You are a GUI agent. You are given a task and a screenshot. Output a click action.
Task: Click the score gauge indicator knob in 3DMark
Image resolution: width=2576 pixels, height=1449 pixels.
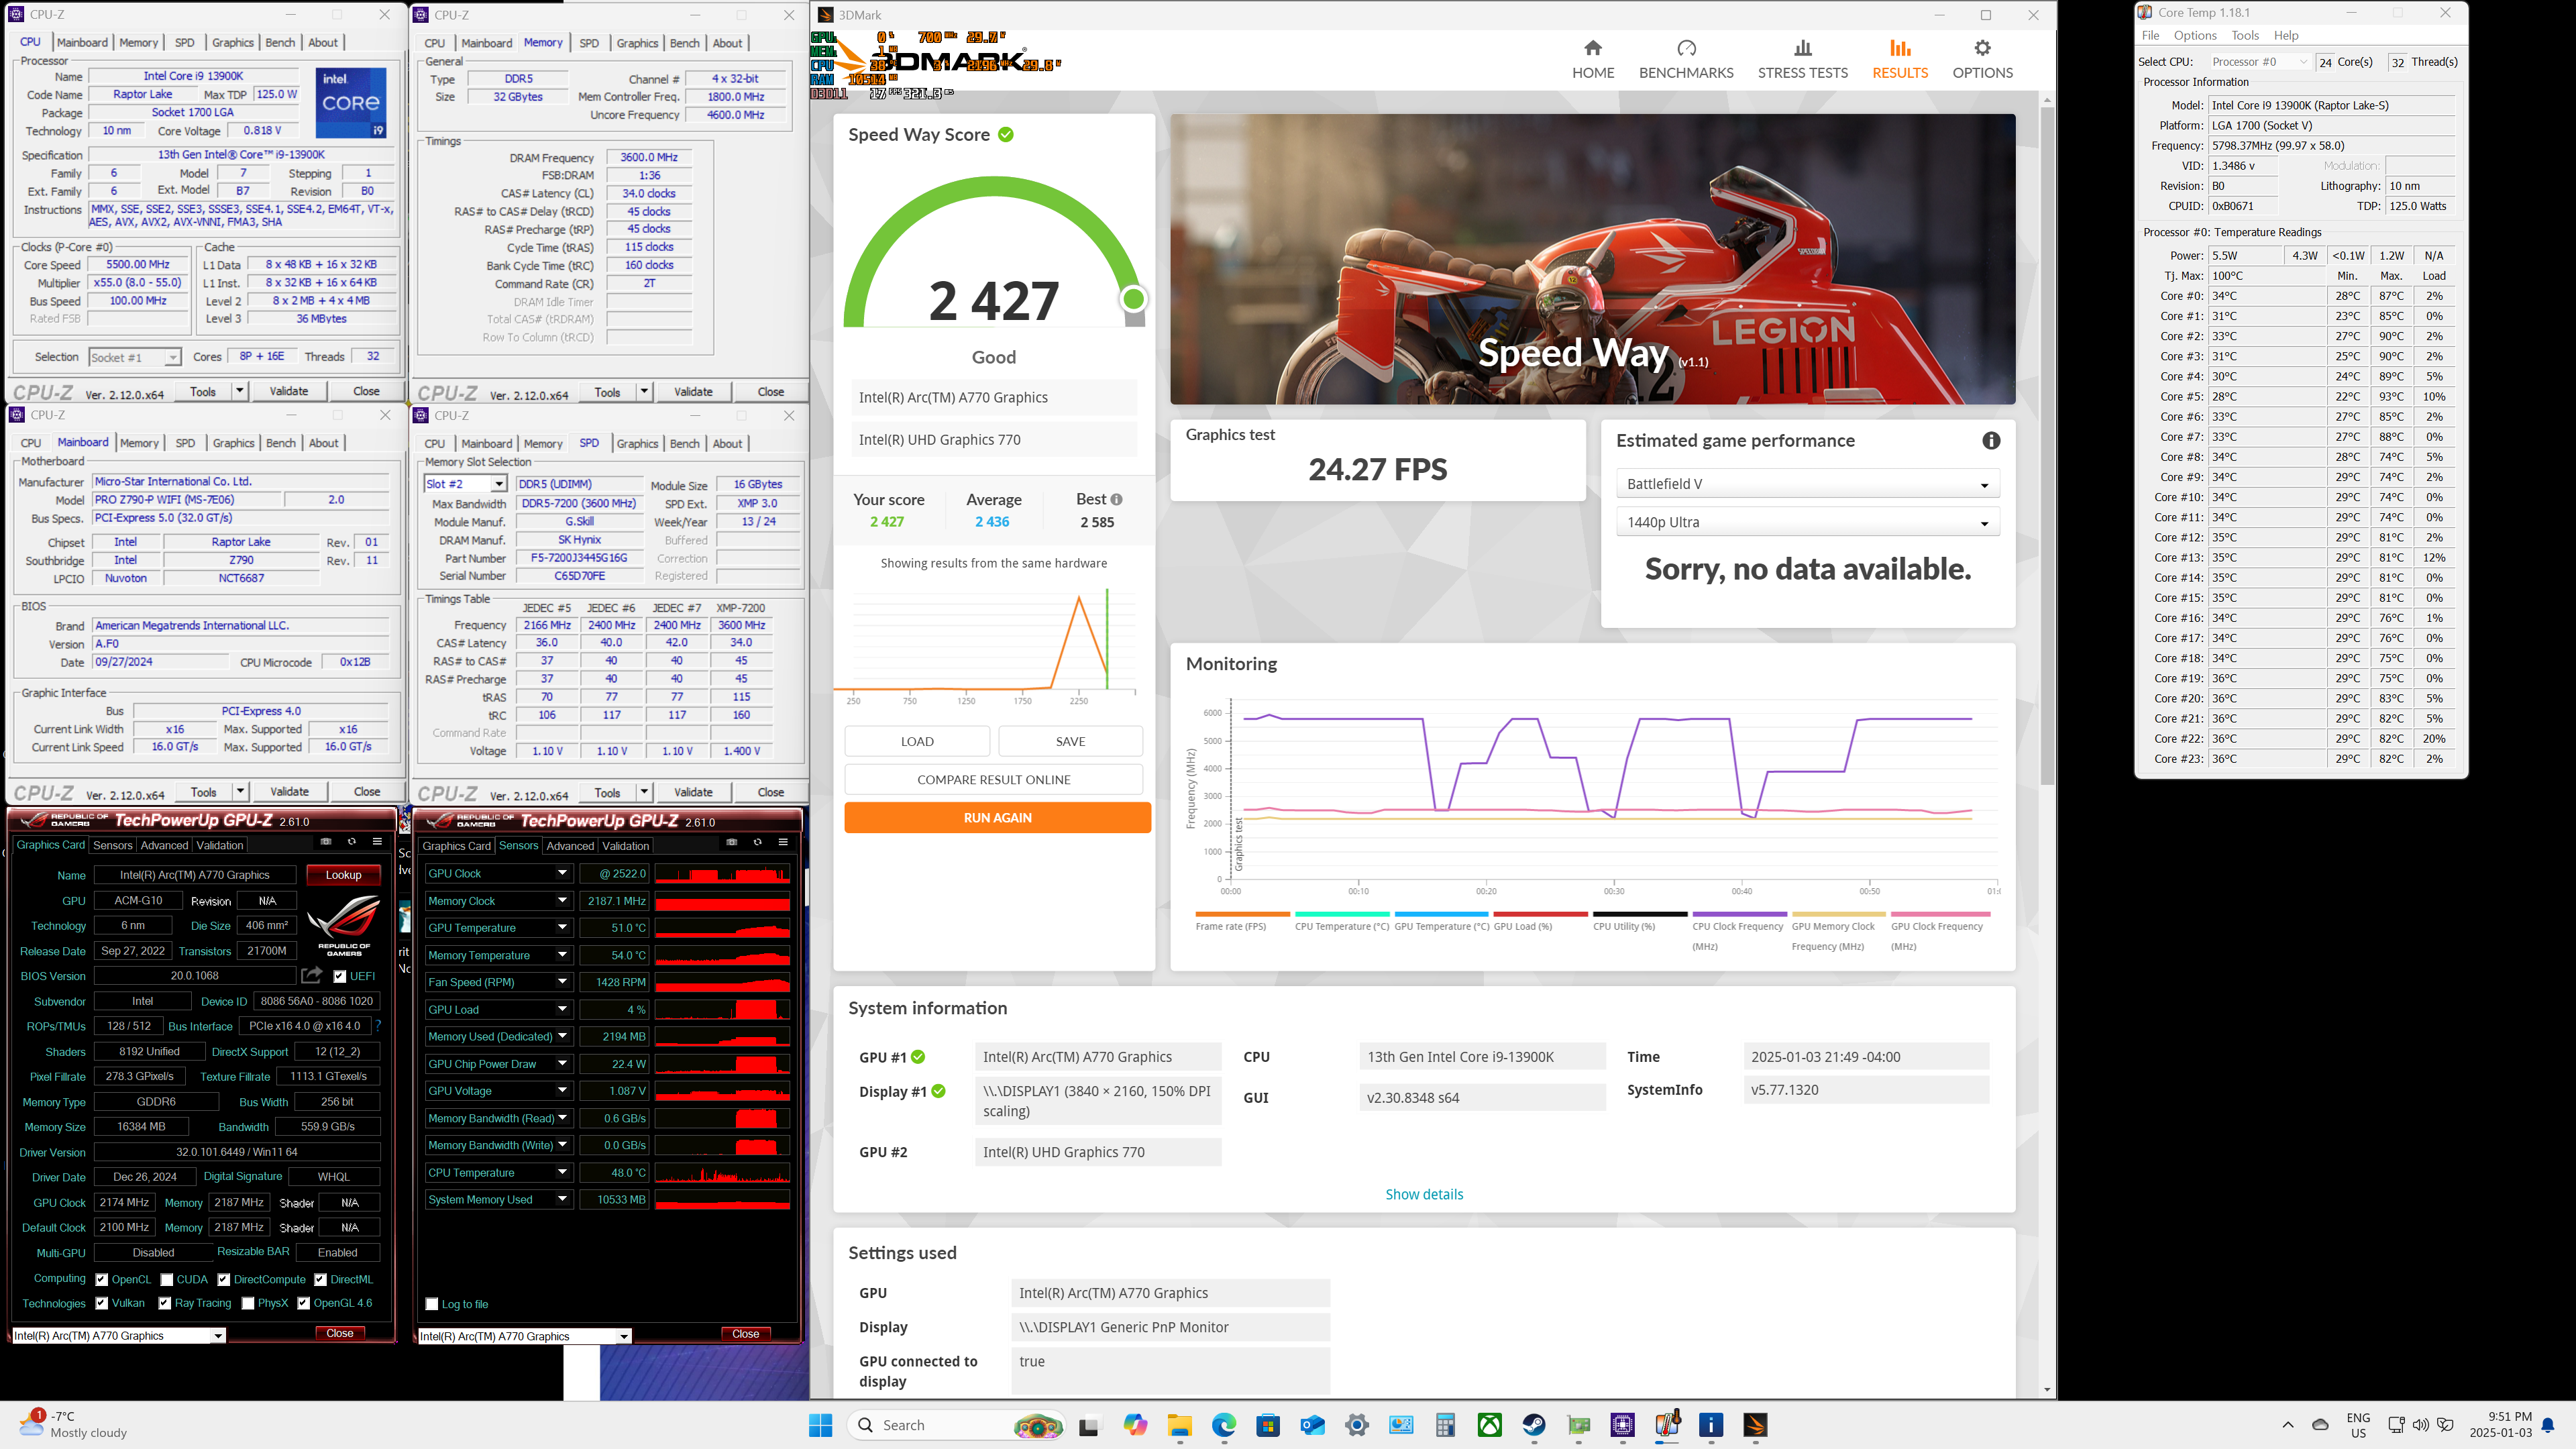coord(1133,298)
